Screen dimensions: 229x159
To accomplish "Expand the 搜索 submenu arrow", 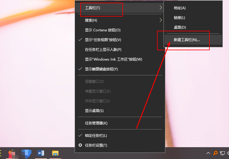I will pyautogui.click(x=161, y=20).
